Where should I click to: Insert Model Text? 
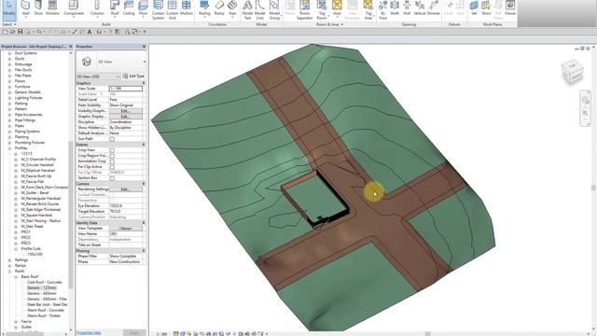coord(247,10)
